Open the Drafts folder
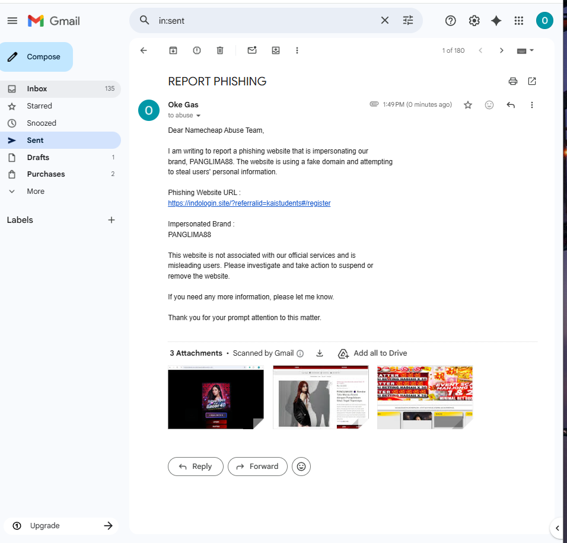This screenshot has height=543, width=567. pos(60,158)
